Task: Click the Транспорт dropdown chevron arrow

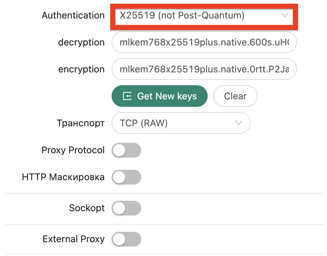Action: [239, 123]
